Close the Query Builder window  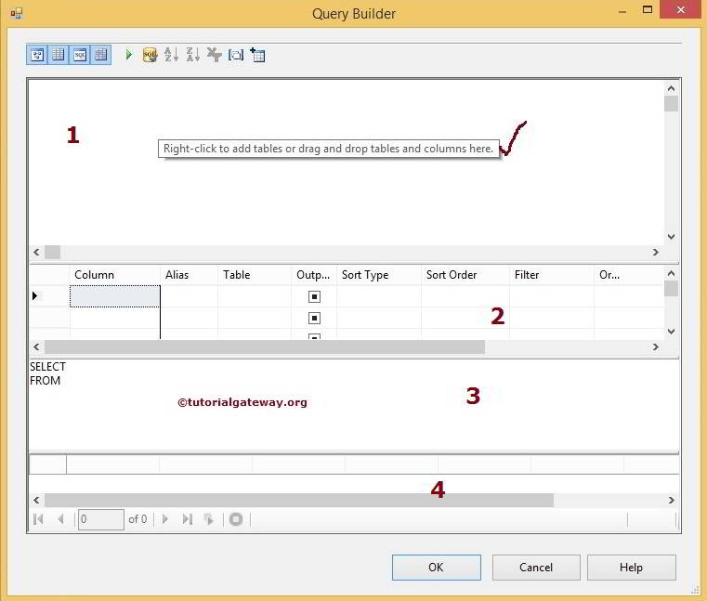(681, 9)
